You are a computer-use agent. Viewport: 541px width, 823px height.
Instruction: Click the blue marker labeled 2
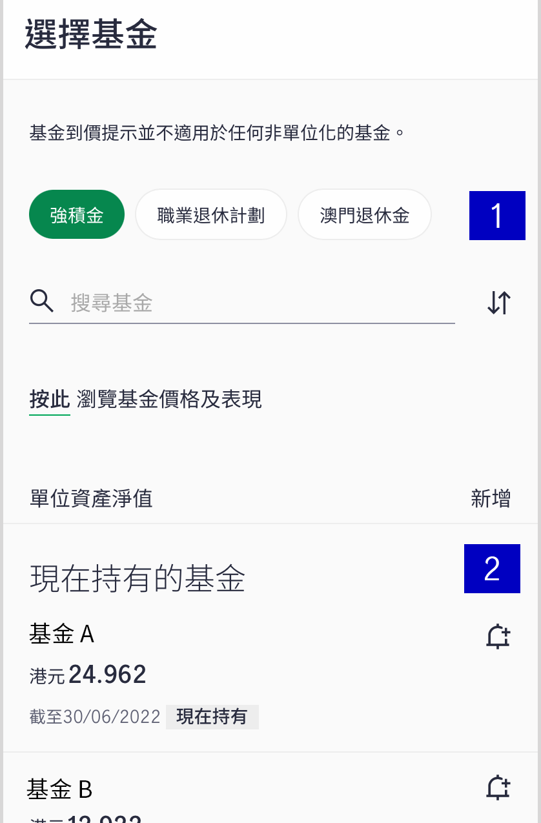click(x=492, y=569)
